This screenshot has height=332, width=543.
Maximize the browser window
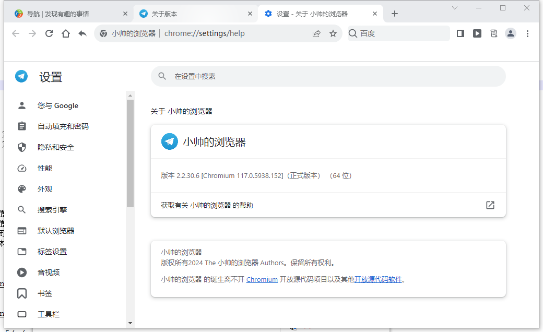[503, 8]
